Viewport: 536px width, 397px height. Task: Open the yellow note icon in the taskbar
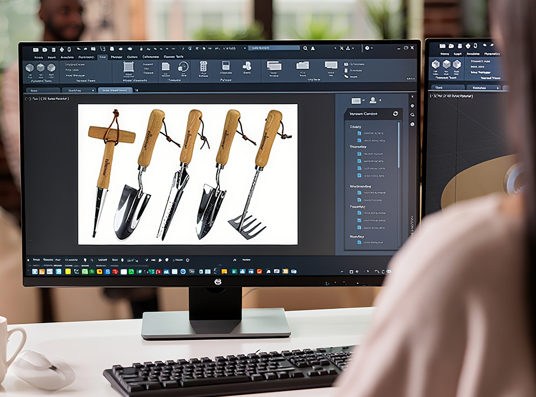click(68, 272)
